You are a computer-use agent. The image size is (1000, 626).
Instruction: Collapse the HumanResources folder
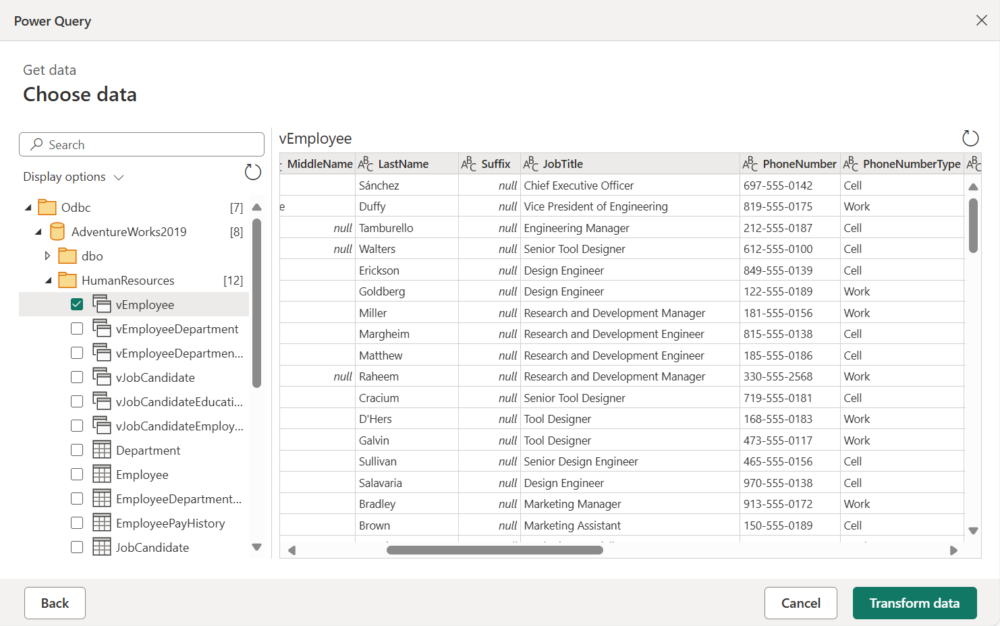(x=48, y=281)
